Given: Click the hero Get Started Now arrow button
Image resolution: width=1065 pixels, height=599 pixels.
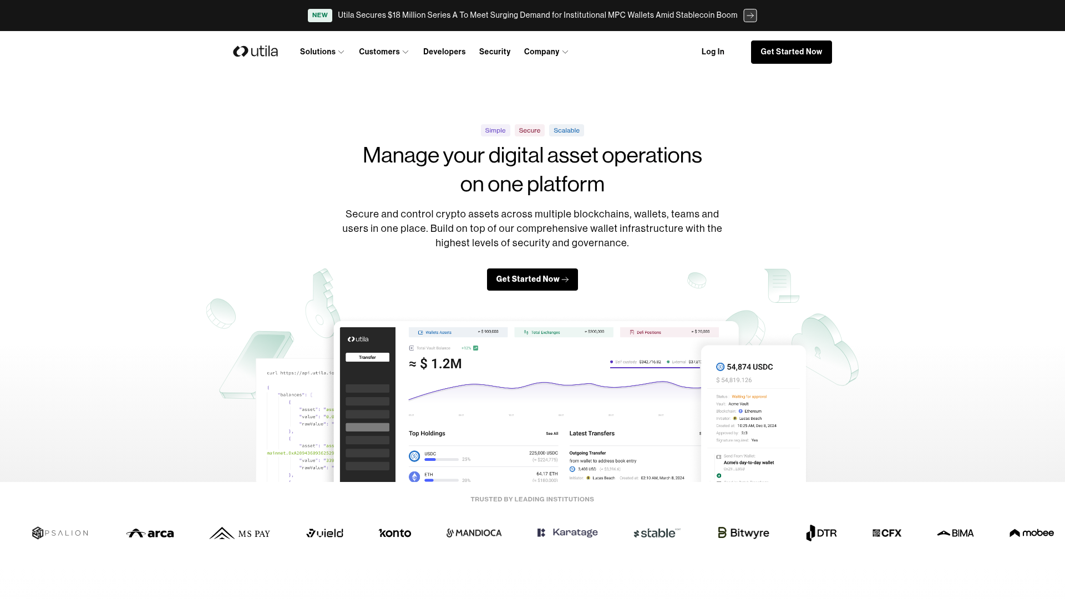Looking at the screenshot, I should (x=532, y=280).
